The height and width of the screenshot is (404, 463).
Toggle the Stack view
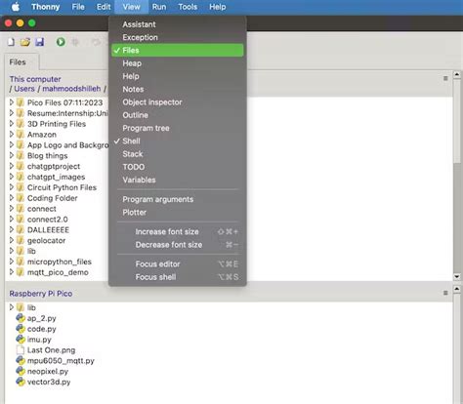coord(178,154)
